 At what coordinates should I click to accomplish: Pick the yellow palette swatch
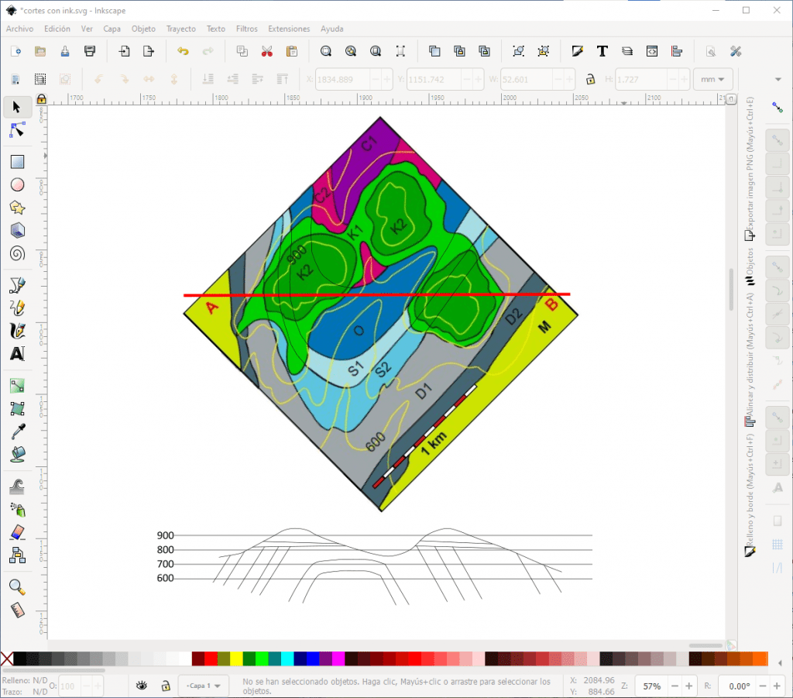tap(236, 658)
